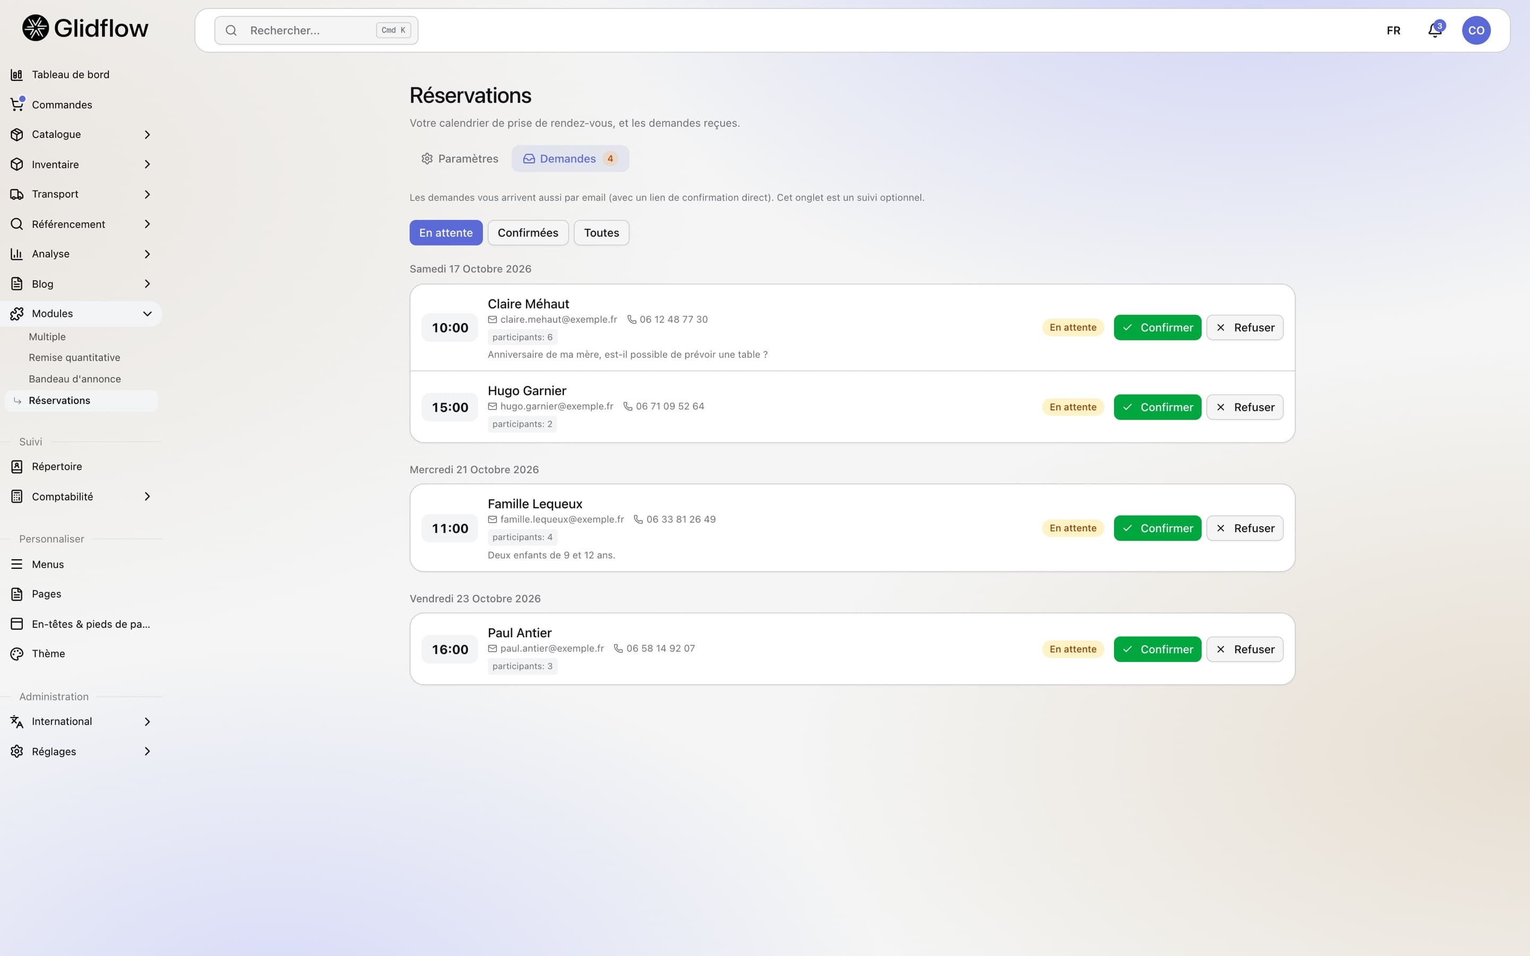1530x956 pixels.
Task: Refuse Hugo Garnier's reservation
Action: pyautogui.click(x=1244, y=407)
